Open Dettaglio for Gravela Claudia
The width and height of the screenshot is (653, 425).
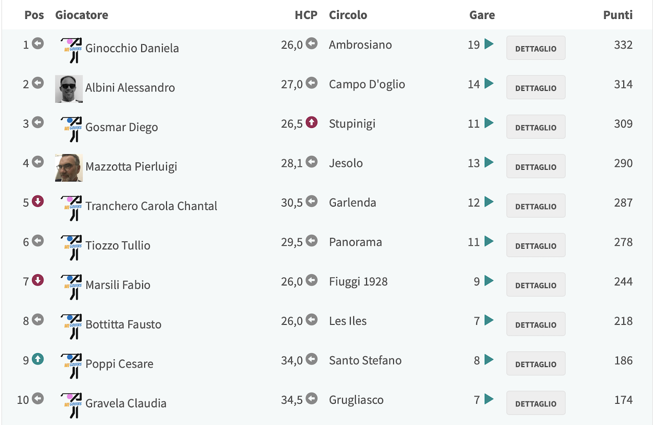coord(536,403)
